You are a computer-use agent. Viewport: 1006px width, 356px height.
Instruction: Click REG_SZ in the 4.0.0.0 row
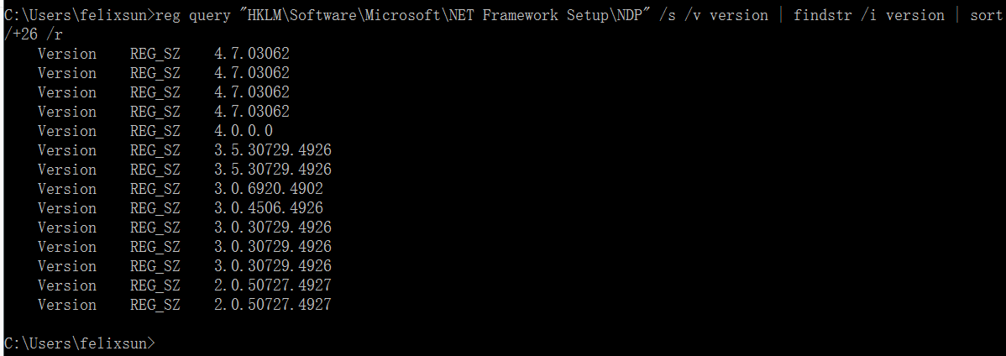coord(155,131)
